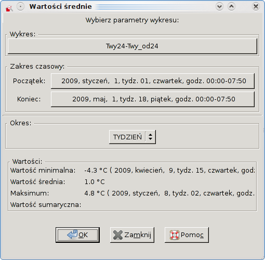
Task: Change the Początek start date button
Action: (x=153, y=81)
